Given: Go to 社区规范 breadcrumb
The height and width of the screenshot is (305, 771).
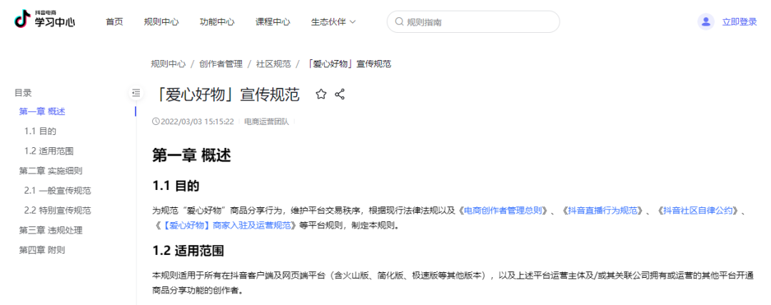Looking at the screenshot, I should pos(273,64).
